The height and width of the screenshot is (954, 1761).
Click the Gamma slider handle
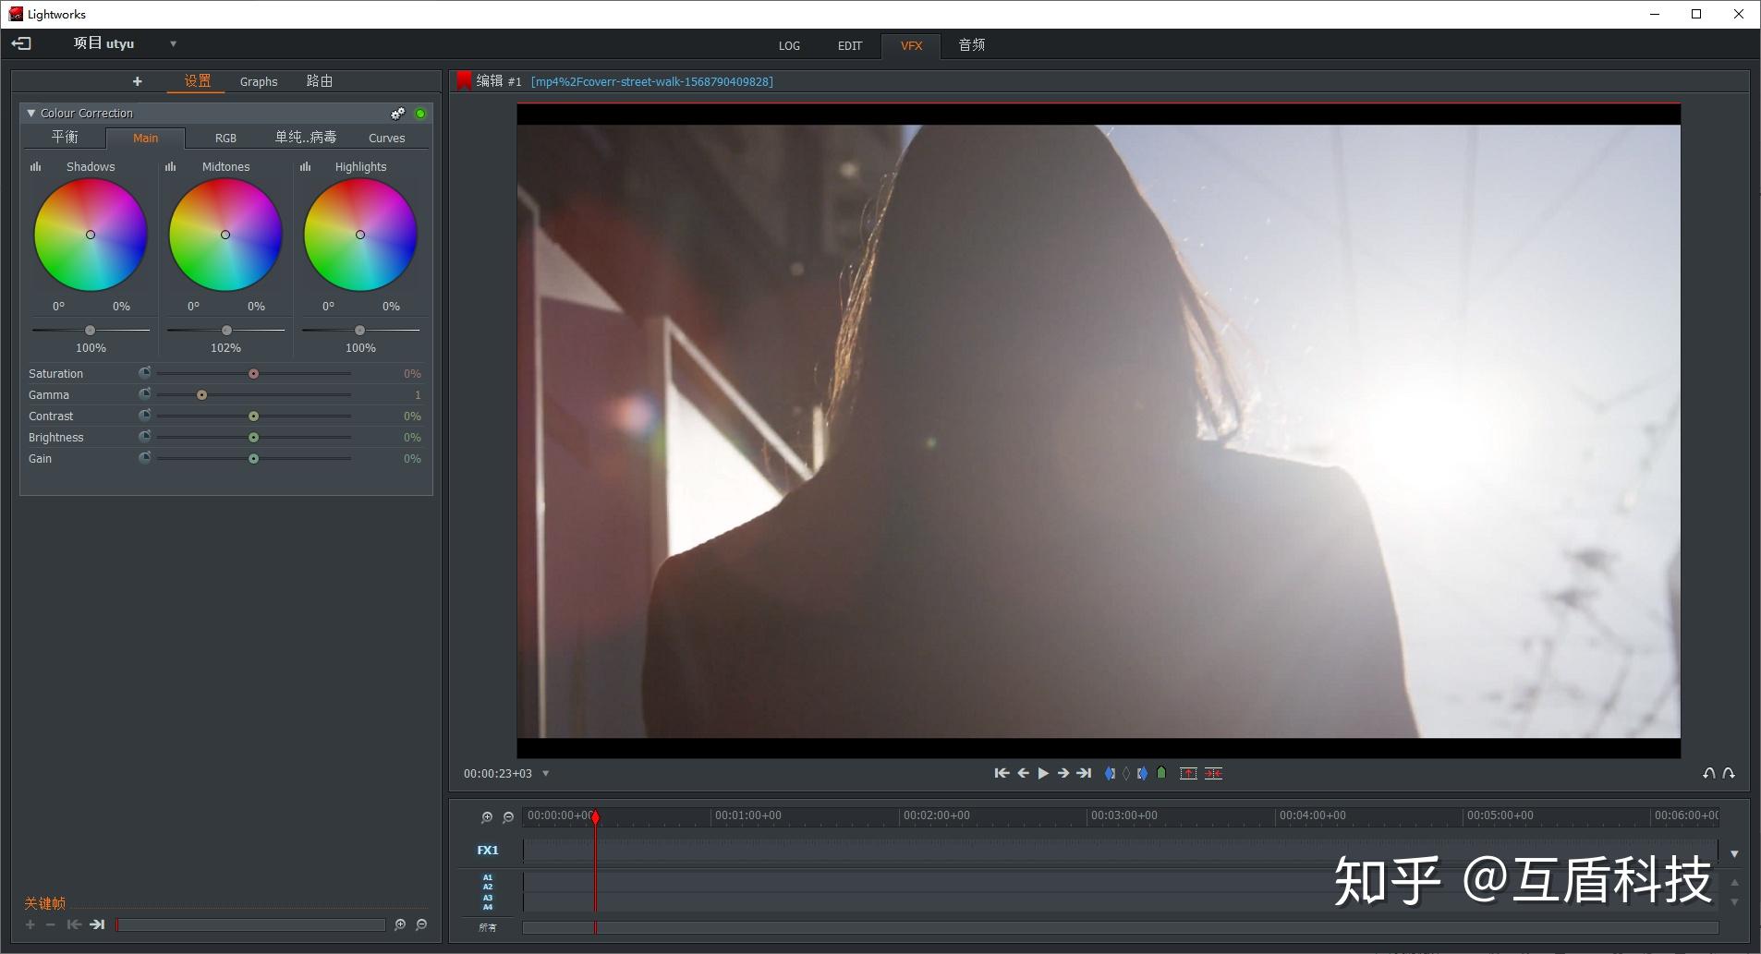tap(201, 395)
